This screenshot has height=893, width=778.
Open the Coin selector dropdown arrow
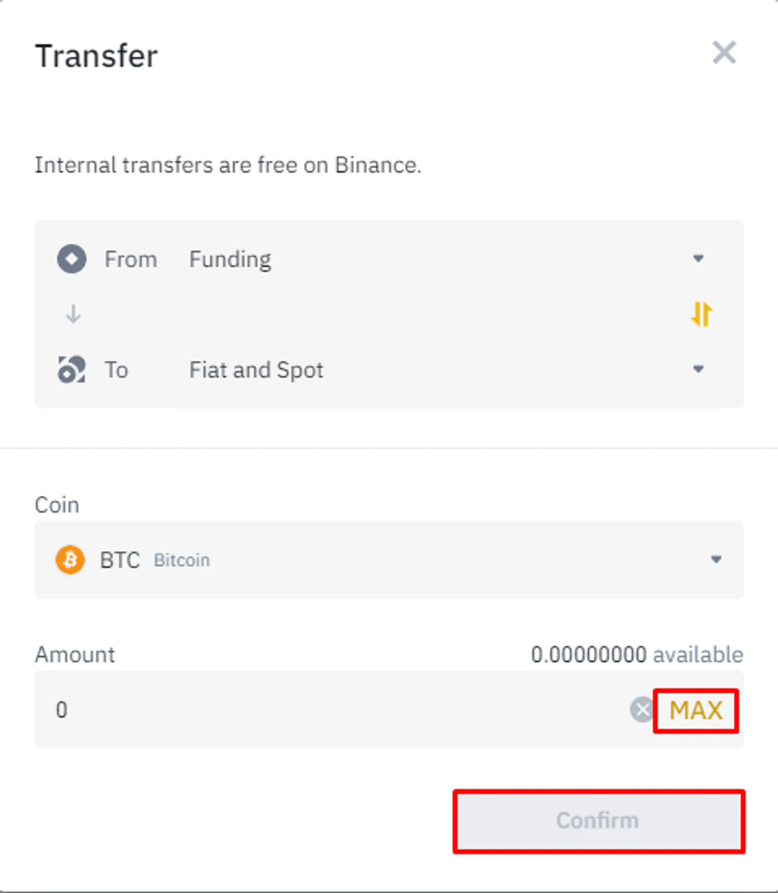[716, 559]
